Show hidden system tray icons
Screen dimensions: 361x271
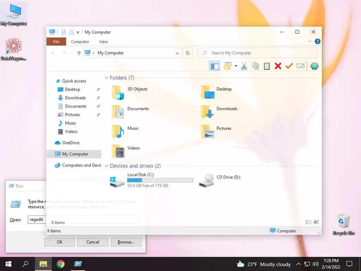tap(298, 264)
